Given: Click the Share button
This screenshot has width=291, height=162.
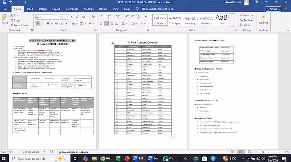Looking at the screenshot, I should (273, 9).
